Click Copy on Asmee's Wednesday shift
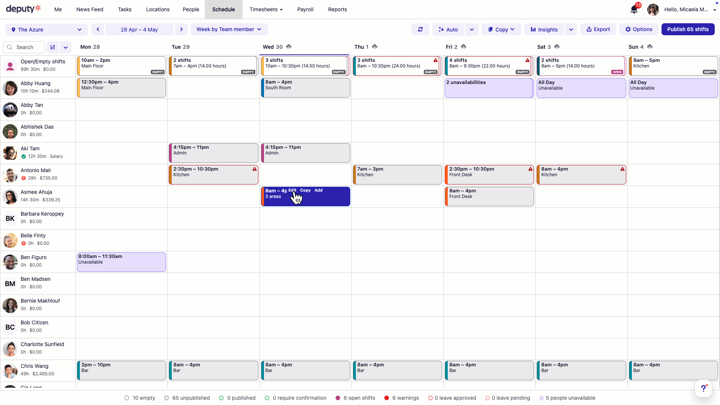The height and width of the screenshot is (405, 720). coord(305,190)
